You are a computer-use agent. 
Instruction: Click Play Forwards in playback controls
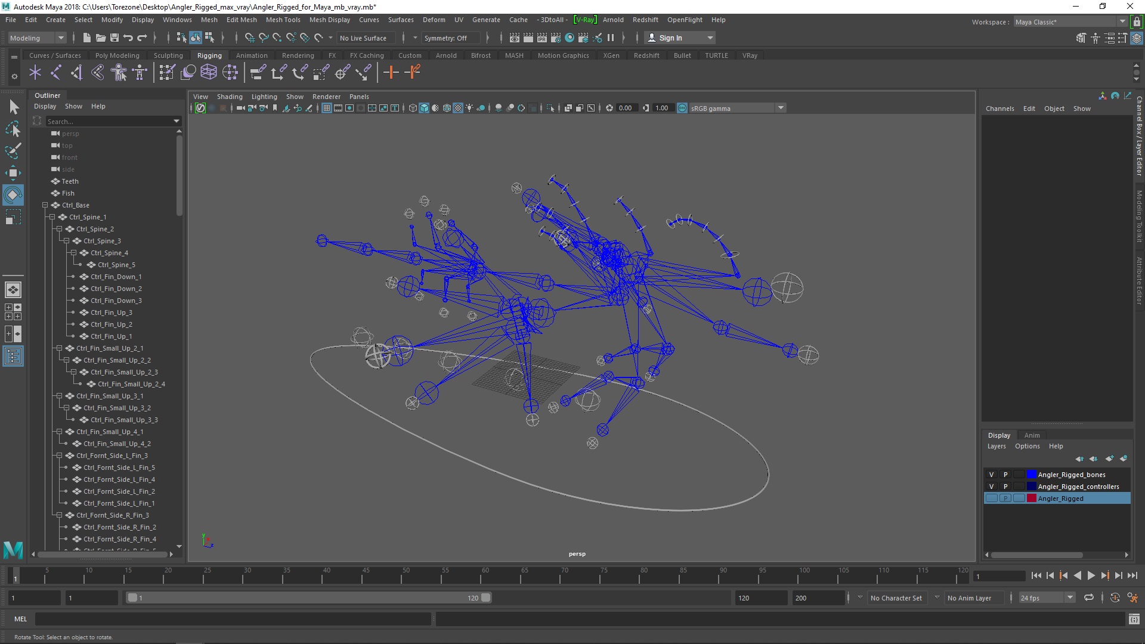coord(1091,575)
